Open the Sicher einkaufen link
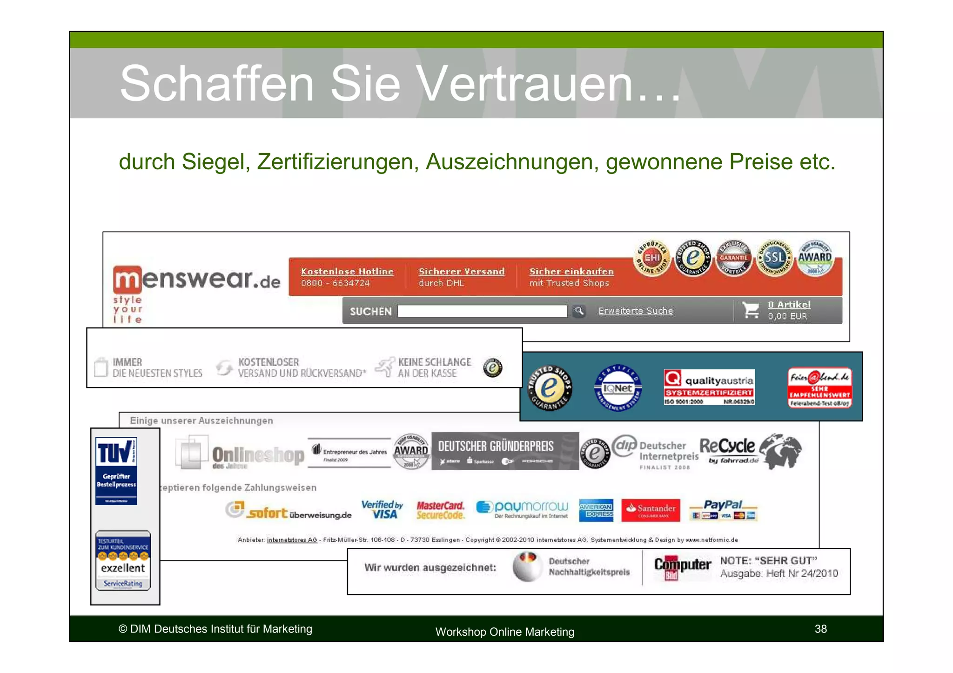The height and width of the screenshot is (673, 953). click(571, 271)
